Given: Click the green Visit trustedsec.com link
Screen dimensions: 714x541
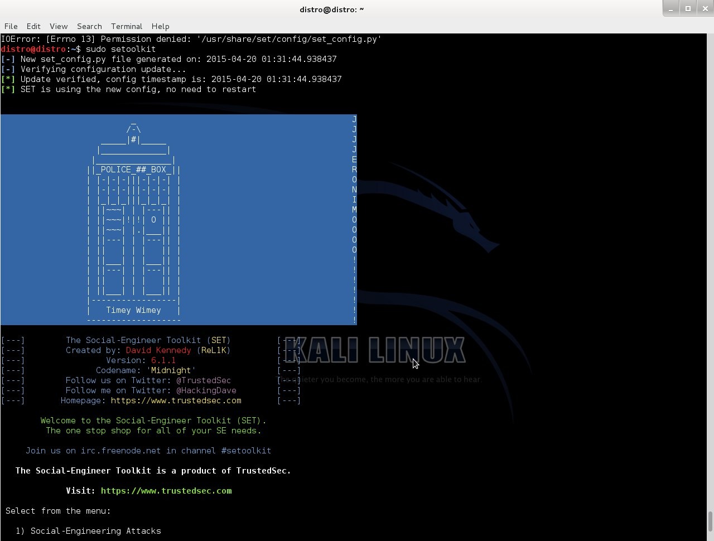Looking at the screenshot, I should coord(166,491).
